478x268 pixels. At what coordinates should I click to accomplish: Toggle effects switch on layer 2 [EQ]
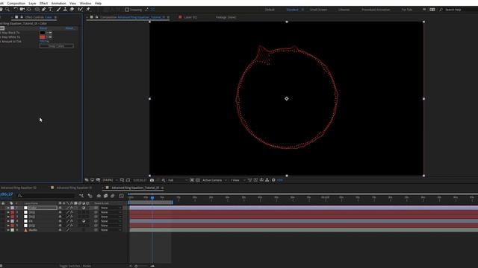72,212
